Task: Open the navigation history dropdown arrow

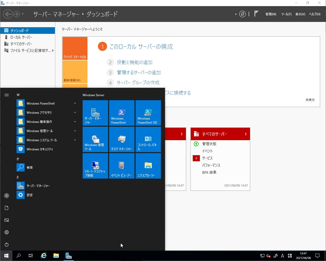Action: (23, 14)
